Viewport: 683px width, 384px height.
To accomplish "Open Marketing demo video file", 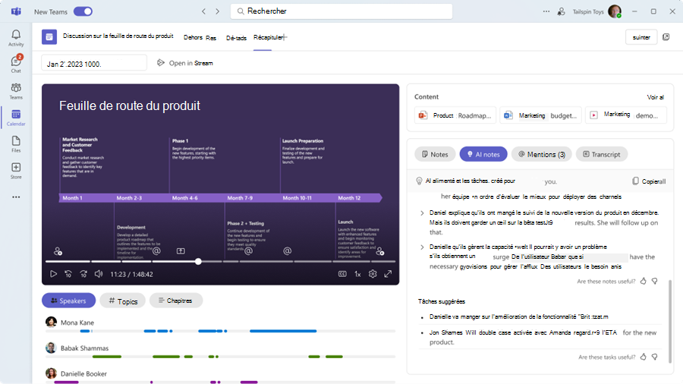I will [625, 115].
